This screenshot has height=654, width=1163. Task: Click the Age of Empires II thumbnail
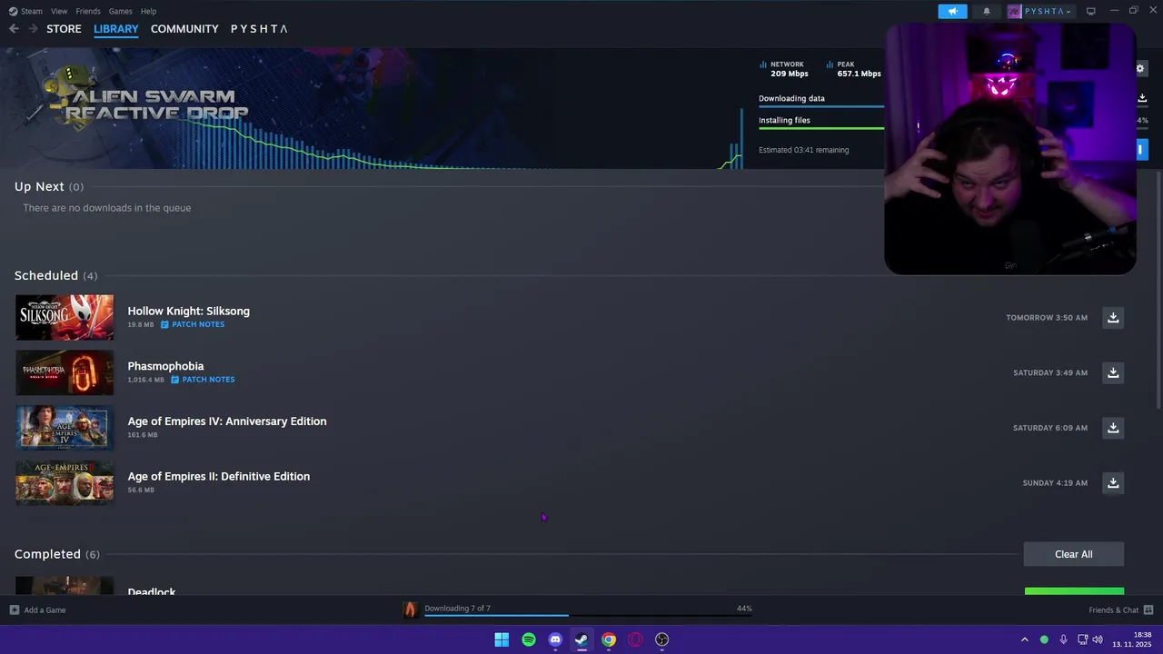point(65,482)
